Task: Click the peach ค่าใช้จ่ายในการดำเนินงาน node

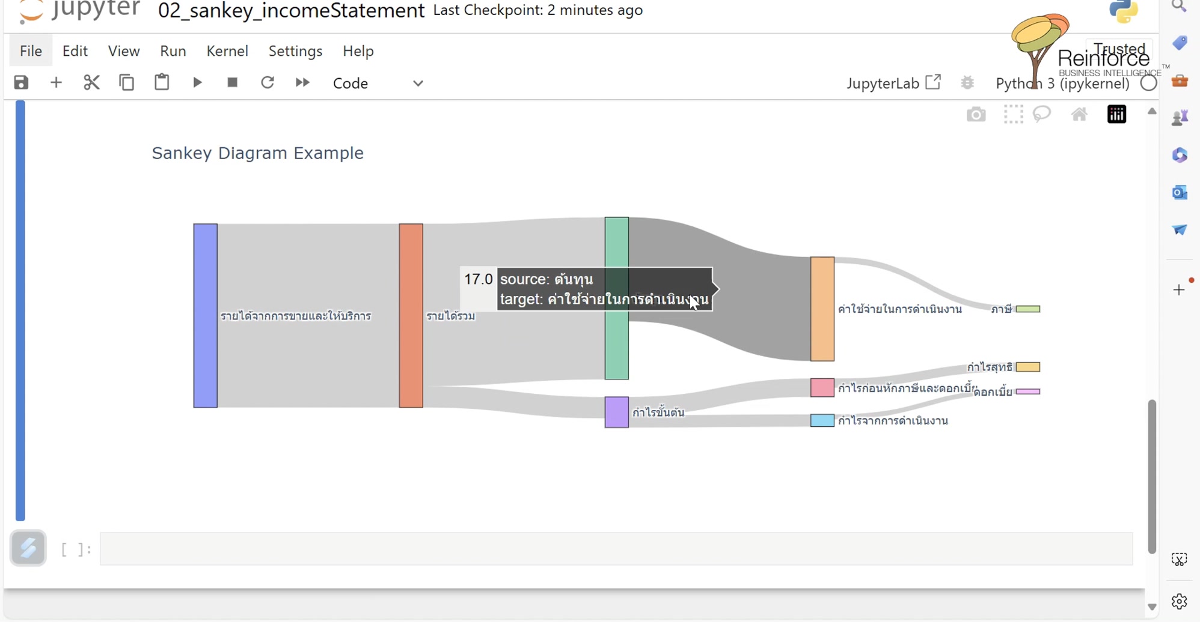Action: point(822,309)
